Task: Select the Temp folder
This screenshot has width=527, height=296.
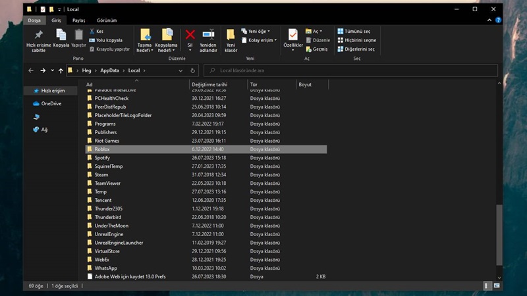Action: 206,191
